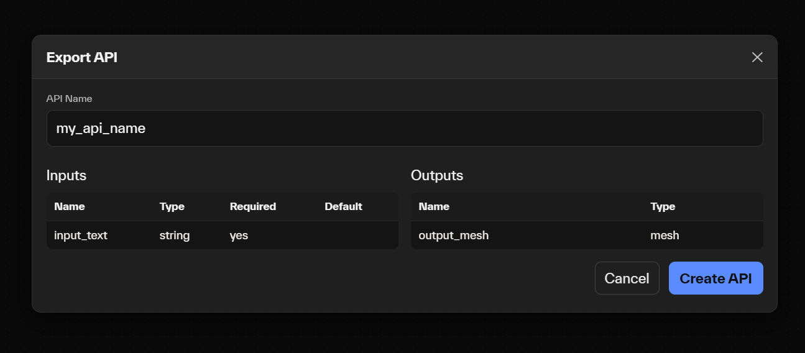Click the API Name input field
This screenshot has width=805, height=353.
tap(404, 129)
